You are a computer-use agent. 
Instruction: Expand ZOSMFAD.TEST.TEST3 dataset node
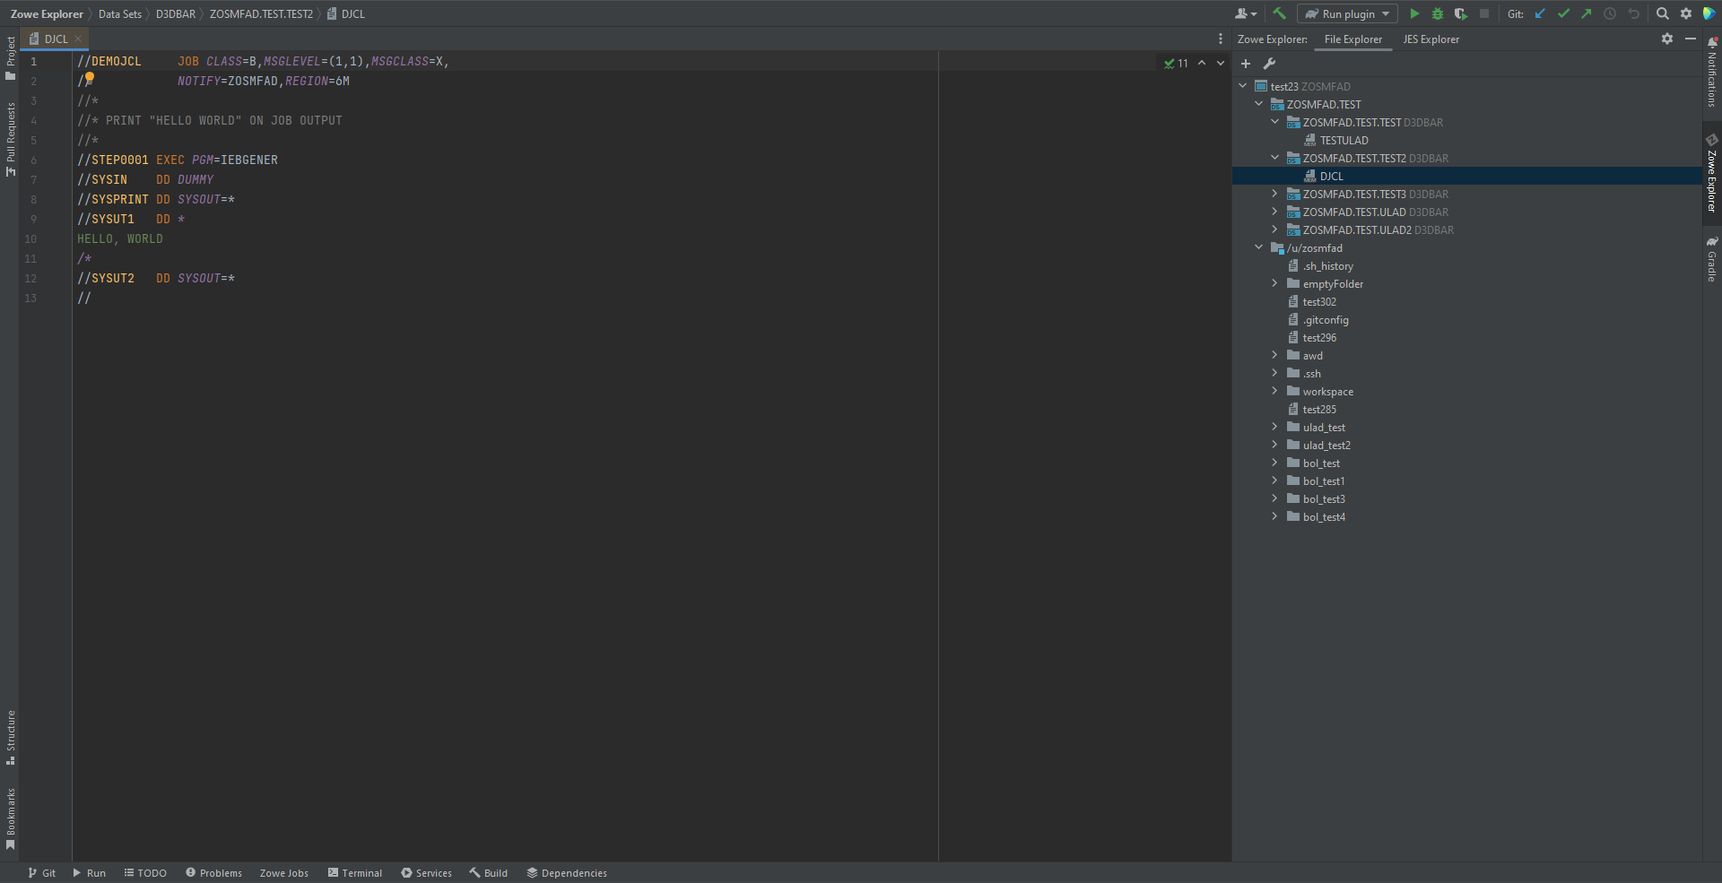tap(1275, 194)
